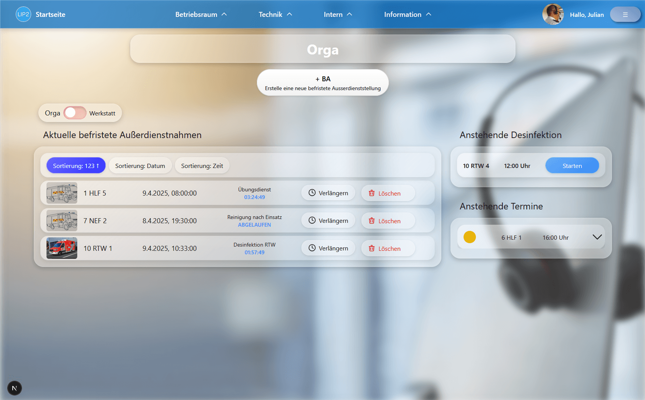Screen dimensions: 645x400
Task: Create new befristete Ausserdienststellung with + BA
Action: [322, 83]
